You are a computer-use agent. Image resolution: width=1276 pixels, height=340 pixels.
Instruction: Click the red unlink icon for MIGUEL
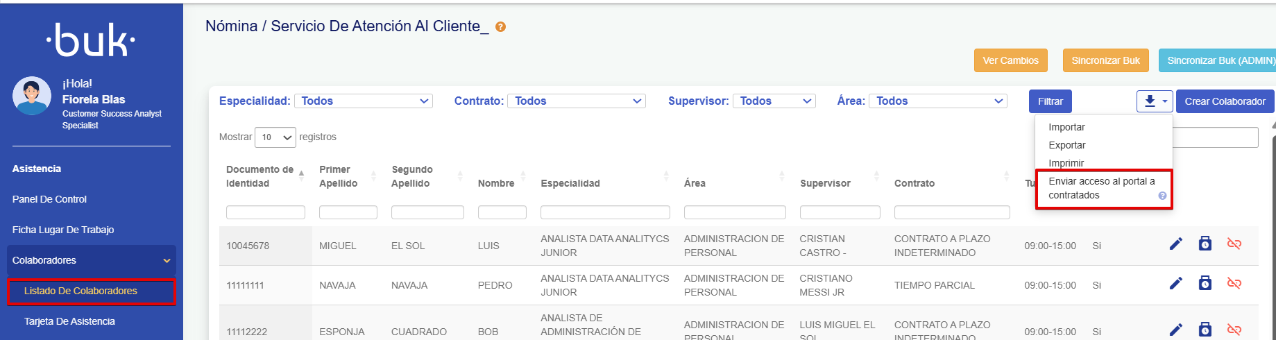(x=1234, y=244)
